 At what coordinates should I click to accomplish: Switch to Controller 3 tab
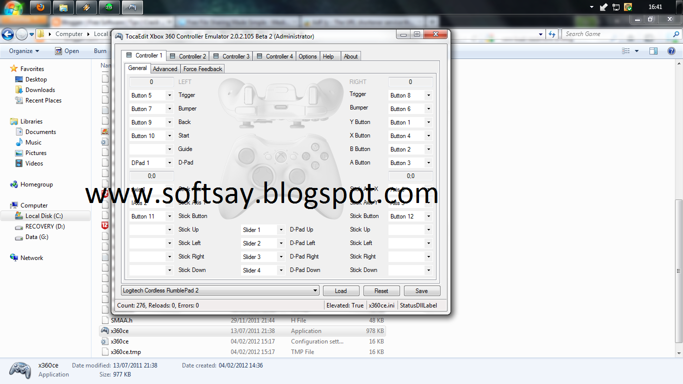pos(231,56)
